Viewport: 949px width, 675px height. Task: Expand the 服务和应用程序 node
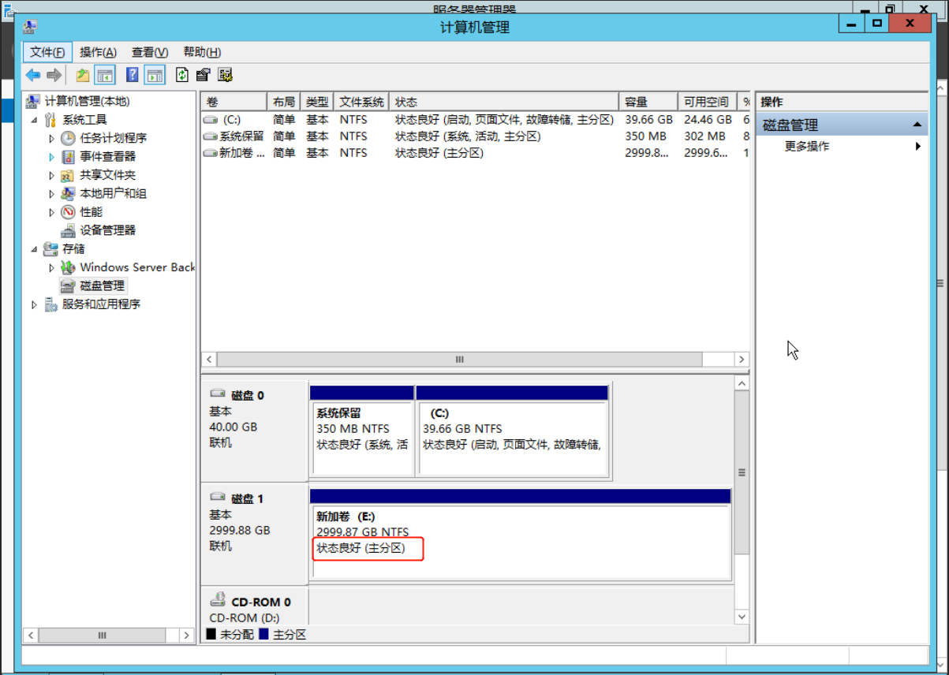[x=34, y=304]
